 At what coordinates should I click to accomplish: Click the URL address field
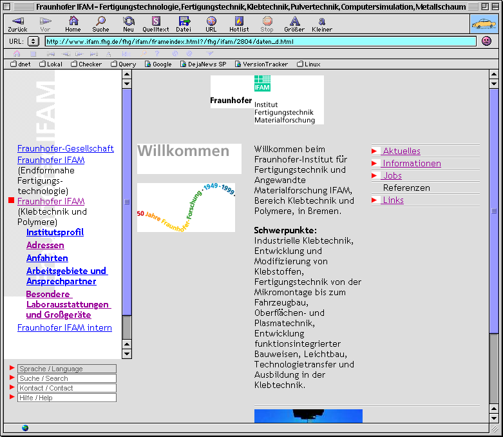260,41
